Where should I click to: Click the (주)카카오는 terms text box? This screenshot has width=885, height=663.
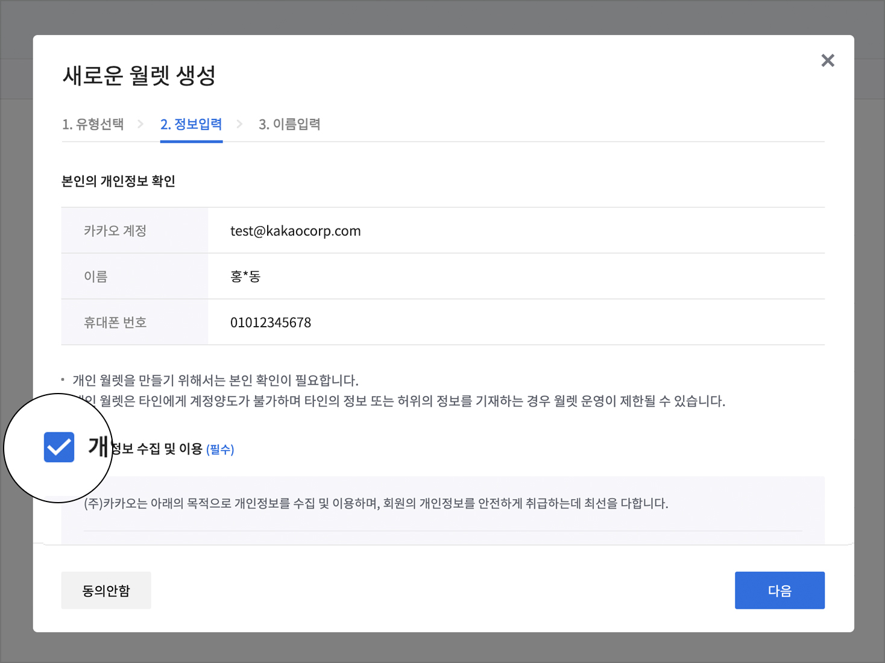(x=376, y=503)
